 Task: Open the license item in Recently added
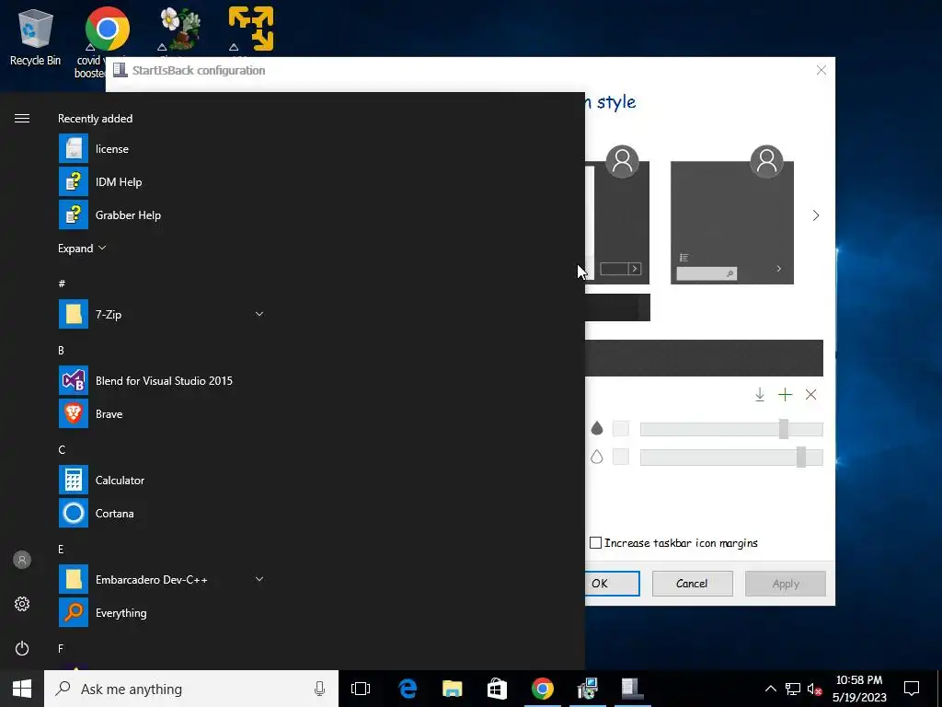(161, 149)
